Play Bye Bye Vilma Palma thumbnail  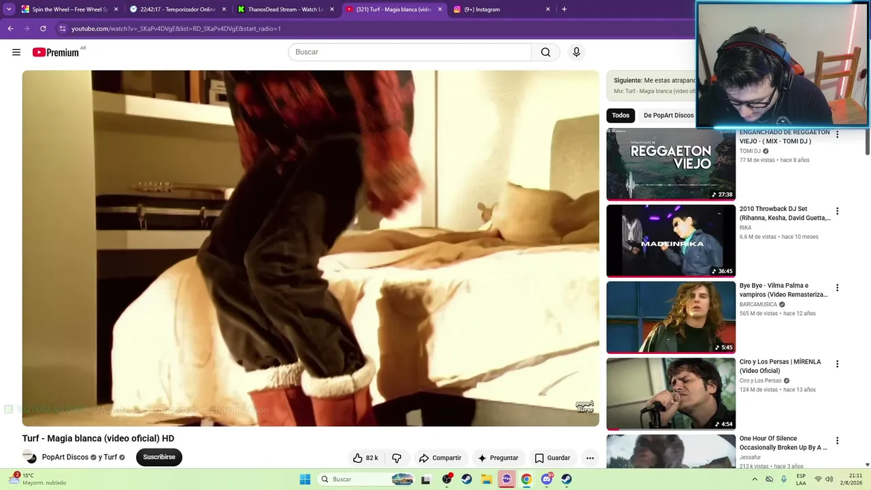tap(671, 317)
